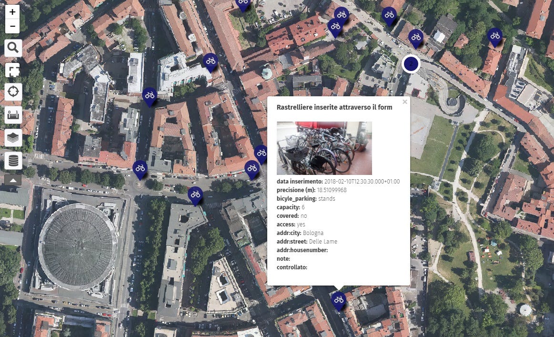Close the Rastrelliere popup

click(405, 102)
